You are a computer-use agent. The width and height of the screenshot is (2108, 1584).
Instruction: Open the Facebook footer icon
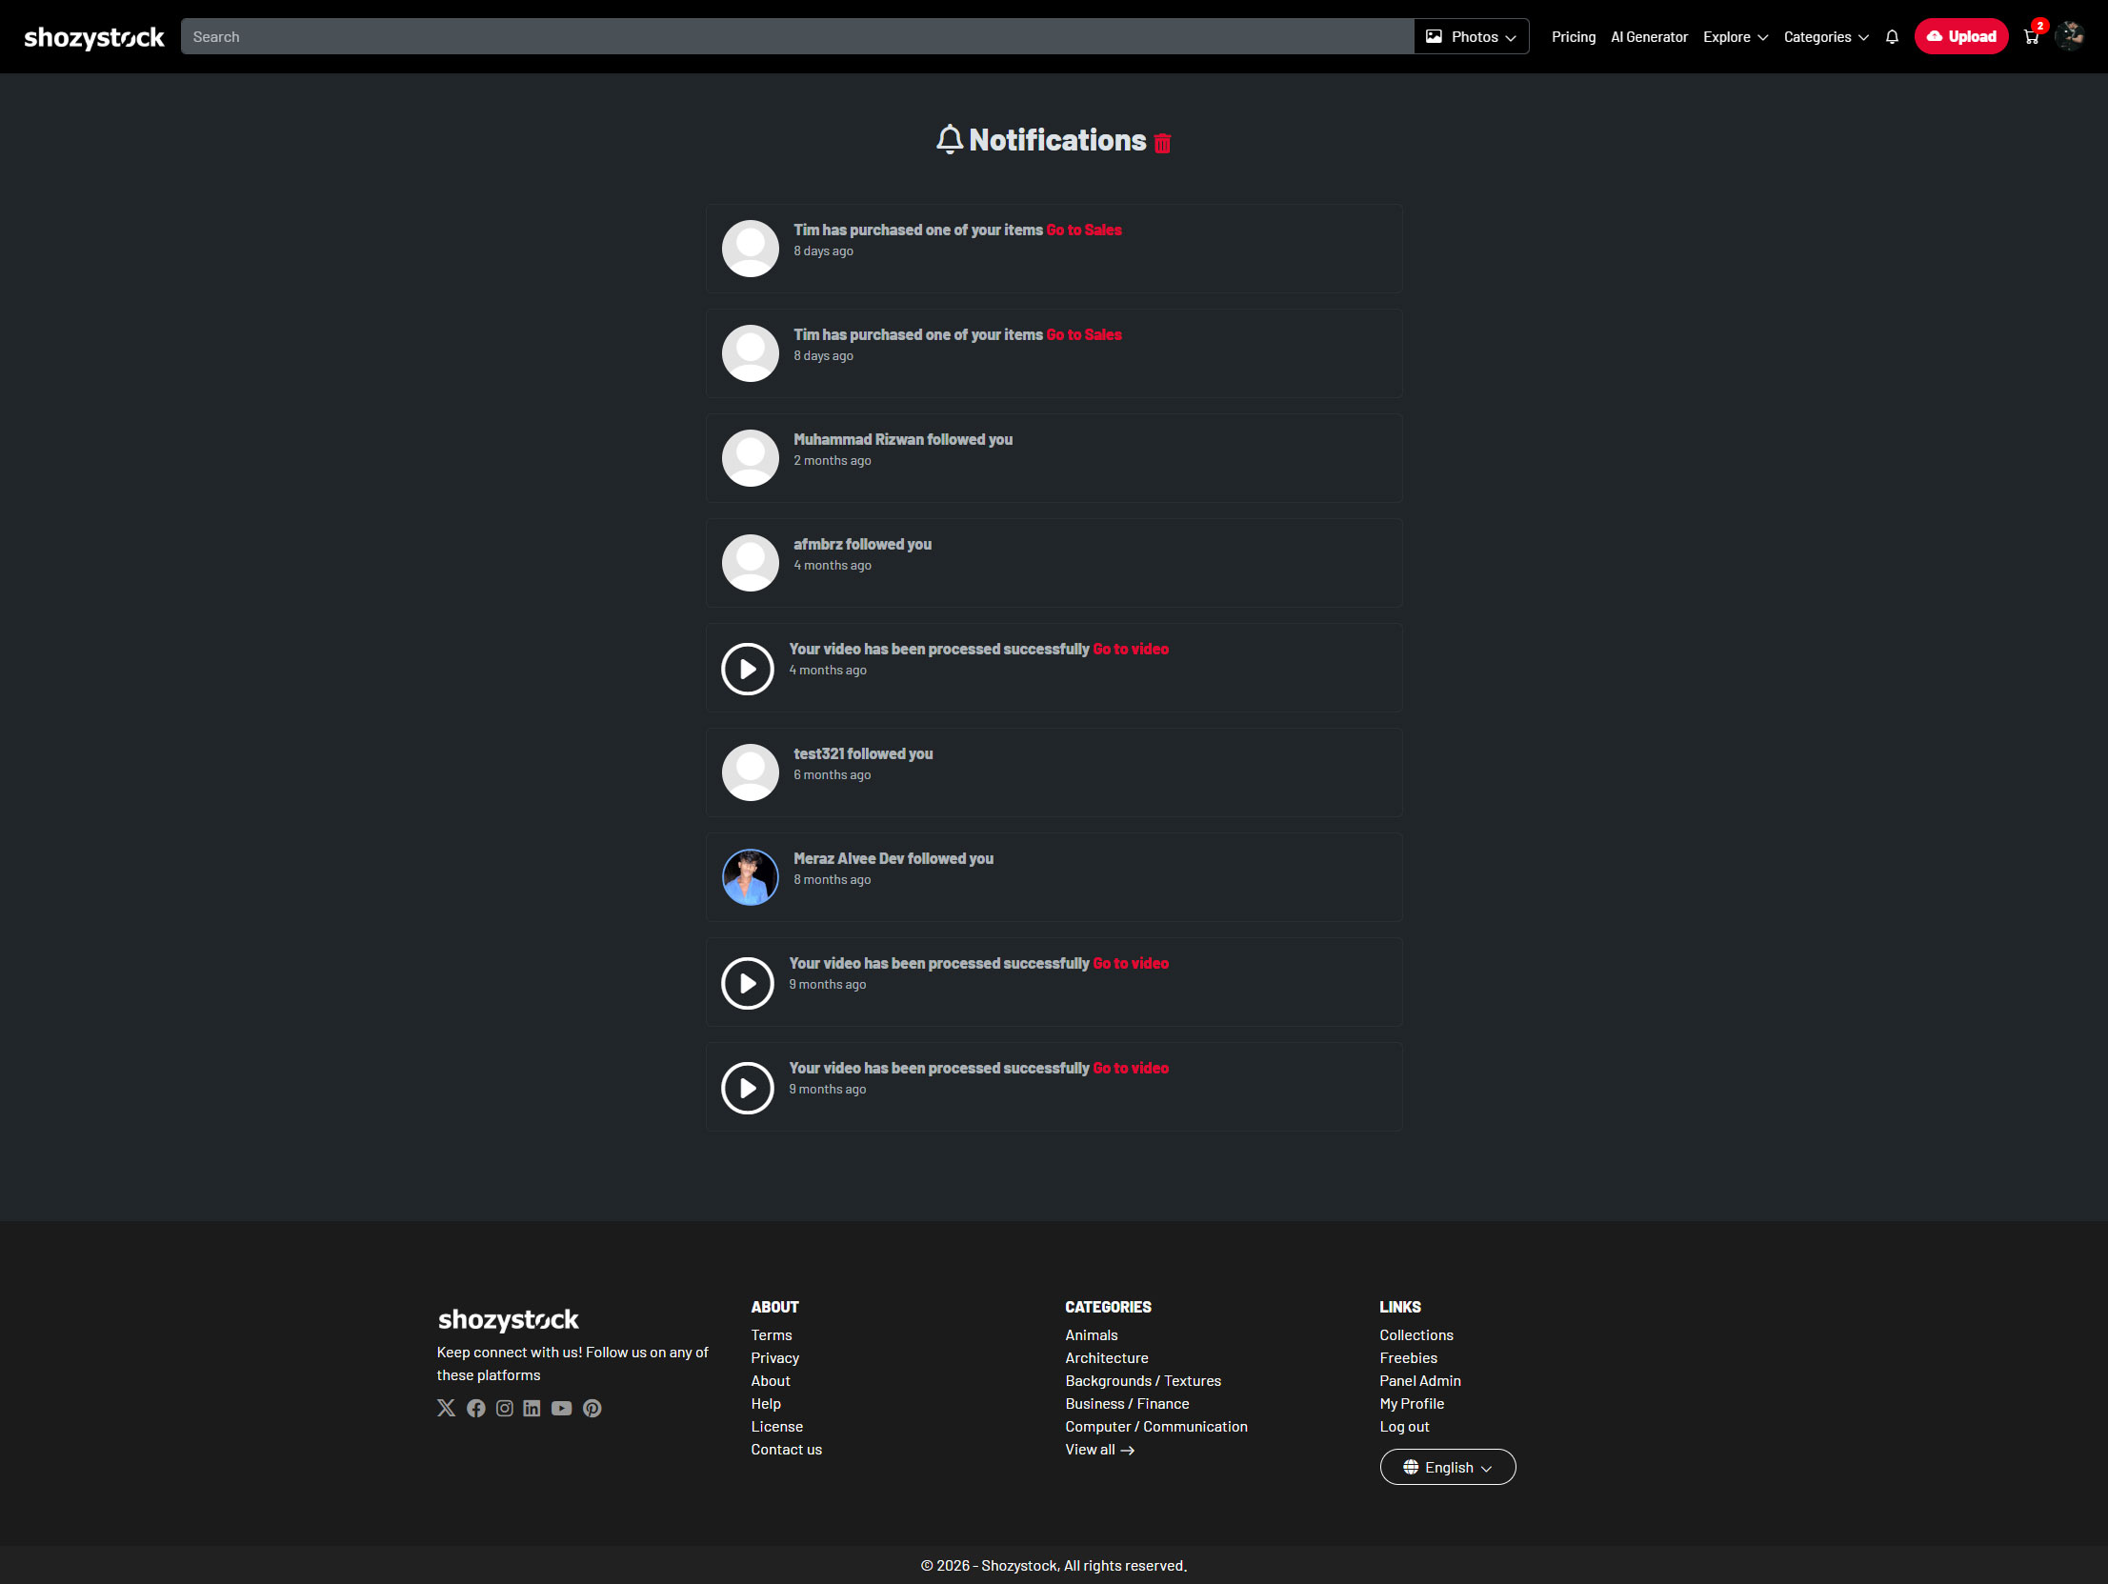(476, 1408)
